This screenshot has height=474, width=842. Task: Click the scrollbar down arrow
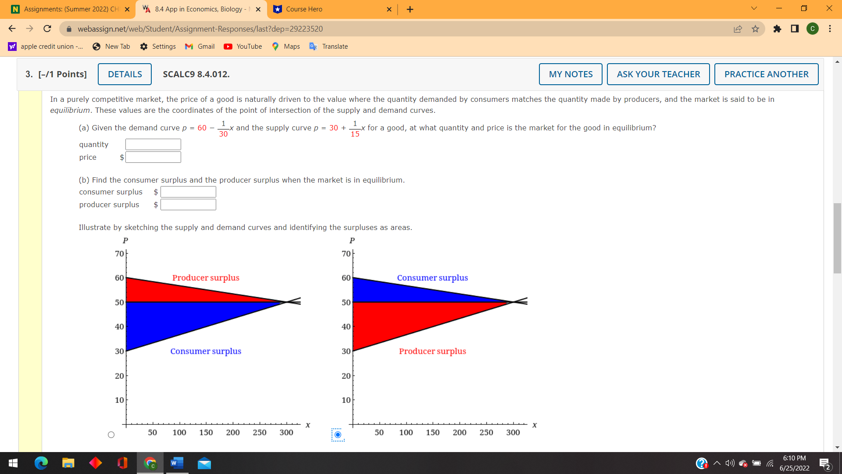point(837,447)
